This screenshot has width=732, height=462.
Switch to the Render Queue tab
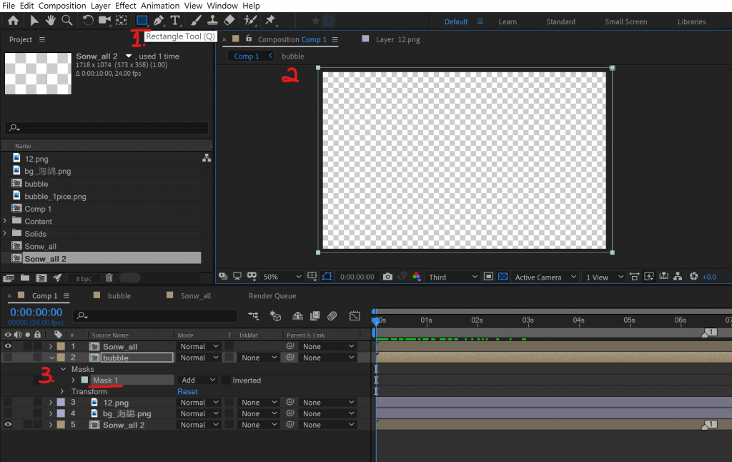[x=272, y=295]
